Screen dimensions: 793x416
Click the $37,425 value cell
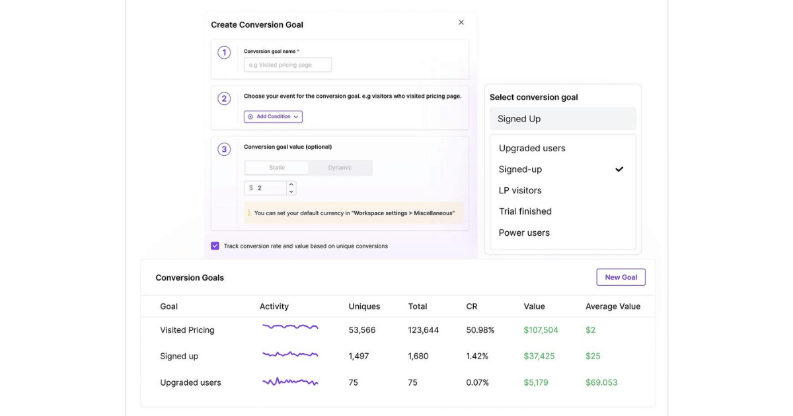tap(539, 356)
